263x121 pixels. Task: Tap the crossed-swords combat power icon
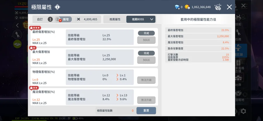tap(78, 19)
